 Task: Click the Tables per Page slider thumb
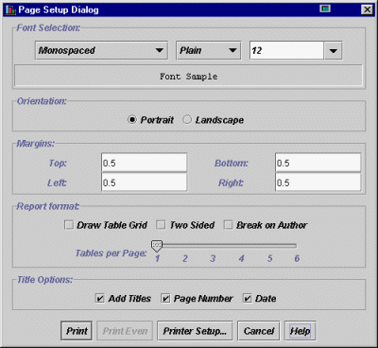tap(157, 246)
